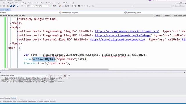
Task: Click the Save icon in toolbar
Action: (x=11, y=6)
